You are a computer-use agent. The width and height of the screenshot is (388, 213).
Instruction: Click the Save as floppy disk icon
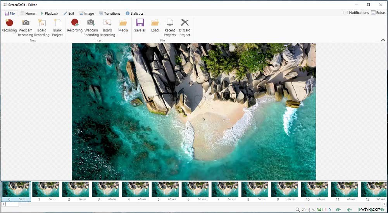(140, 26)
